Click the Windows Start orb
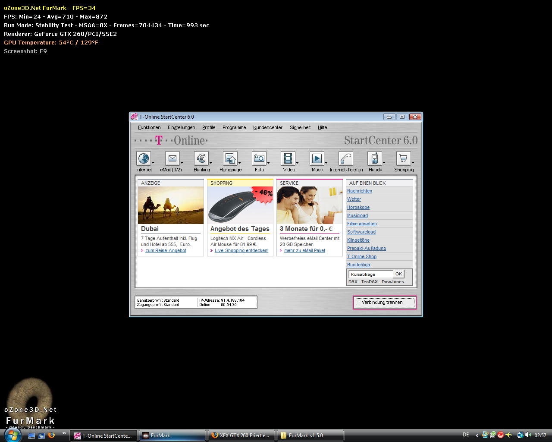The image size is (552, 442). coord(13,435)
